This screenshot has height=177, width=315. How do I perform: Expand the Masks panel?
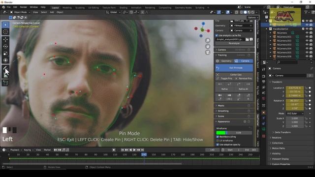click(x=220, y=106)
